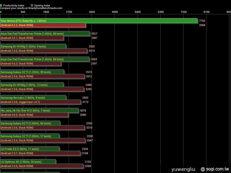Viewport: 231px width, 173px height.
Task: Select Samsung Galaxy S2 TI 1.2GHz, 39 tests bar
Action: [x=32, y=72]
